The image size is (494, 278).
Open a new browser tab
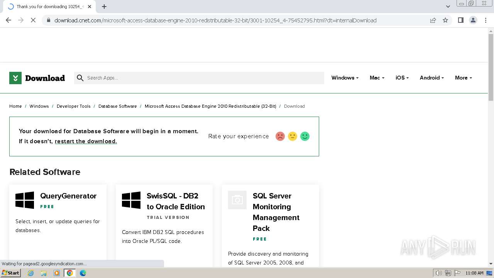pyautogui.click(x=104, y=7)
